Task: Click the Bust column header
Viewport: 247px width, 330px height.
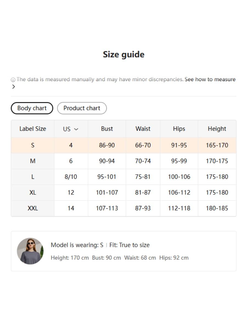Action: 107,129
